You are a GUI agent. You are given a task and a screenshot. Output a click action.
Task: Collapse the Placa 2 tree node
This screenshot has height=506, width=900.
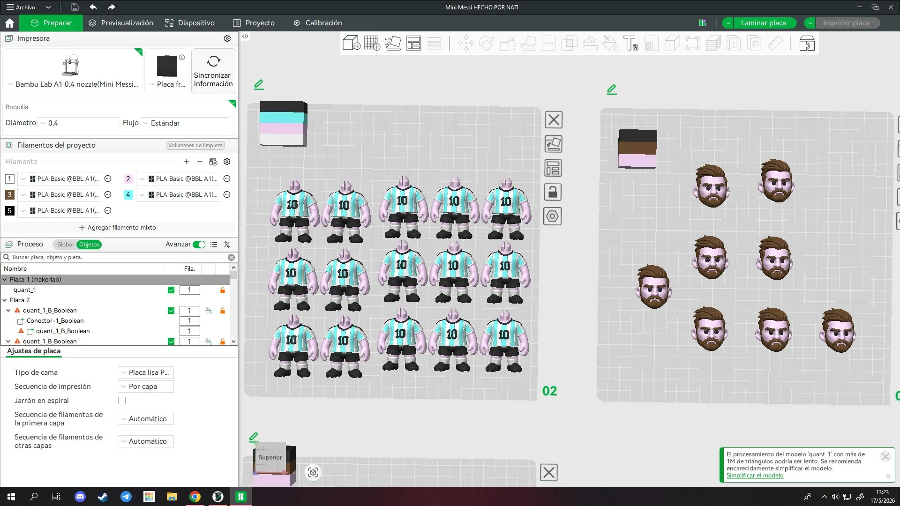(5, 300)
